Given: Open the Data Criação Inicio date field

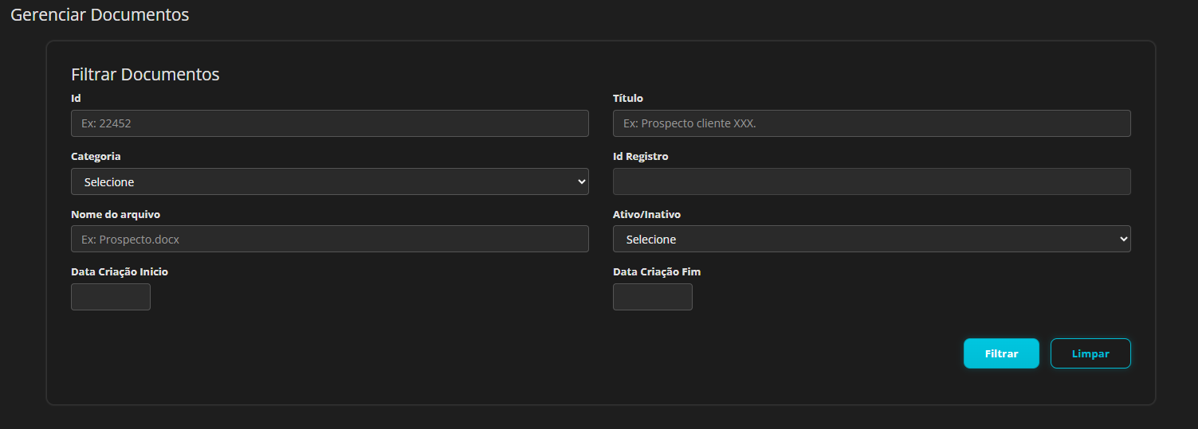Looking at the screenshot, I should point(111,297).
